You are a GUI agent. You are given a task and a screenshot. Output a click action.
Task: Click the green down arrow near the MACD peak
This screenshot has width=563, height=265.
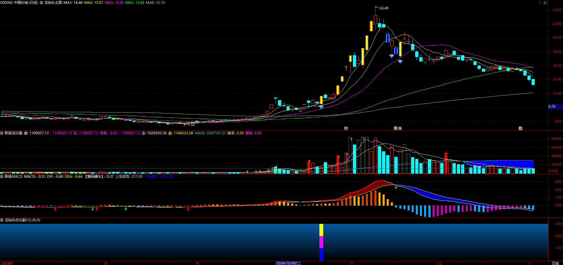(396, 187)
